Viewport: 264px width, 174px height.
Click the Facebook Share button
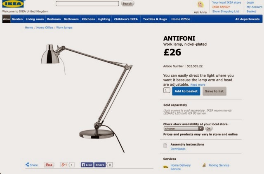(x=100, y=165)
